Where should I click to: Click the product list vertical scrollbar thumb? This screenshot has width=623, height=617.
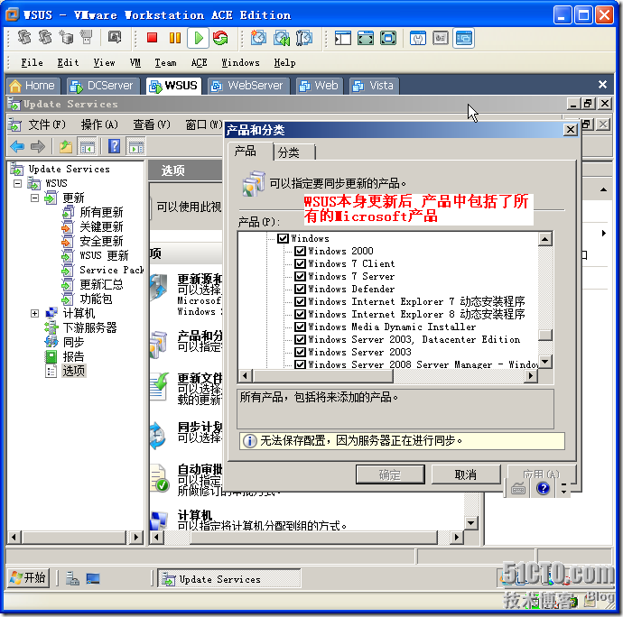tap(544, 335)
